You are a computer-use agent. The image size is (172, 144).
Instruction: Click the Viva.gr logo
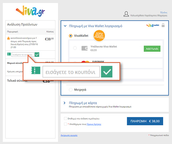click(x=31, y=11)
